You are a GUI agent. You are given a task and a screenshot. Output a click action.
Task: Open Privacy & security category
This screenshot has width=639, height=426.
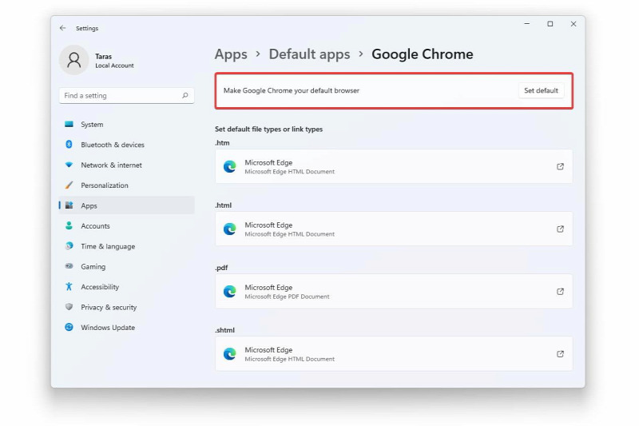(127, 307)
